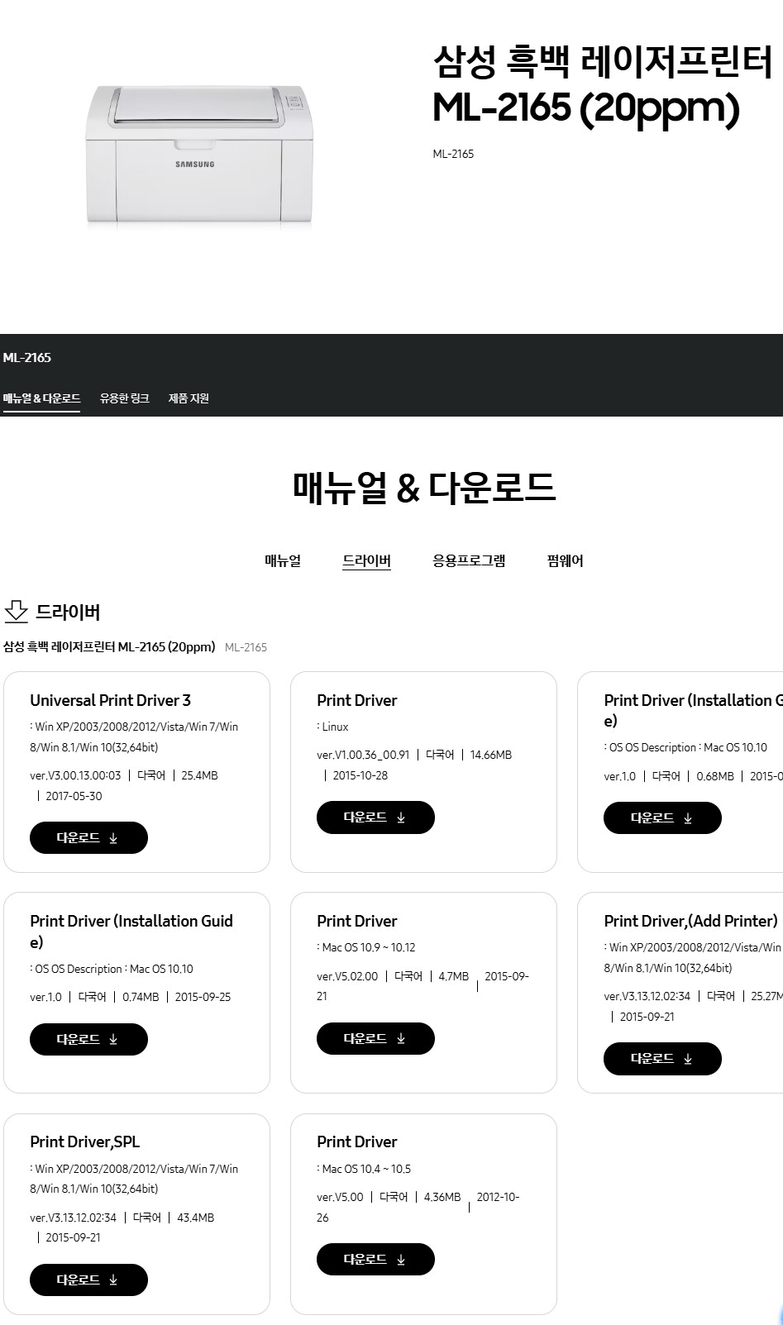Click the ': Mac OS 10.9 ~ 10.12' text
The image size is (783, 1325).
[x=366, y=947]
